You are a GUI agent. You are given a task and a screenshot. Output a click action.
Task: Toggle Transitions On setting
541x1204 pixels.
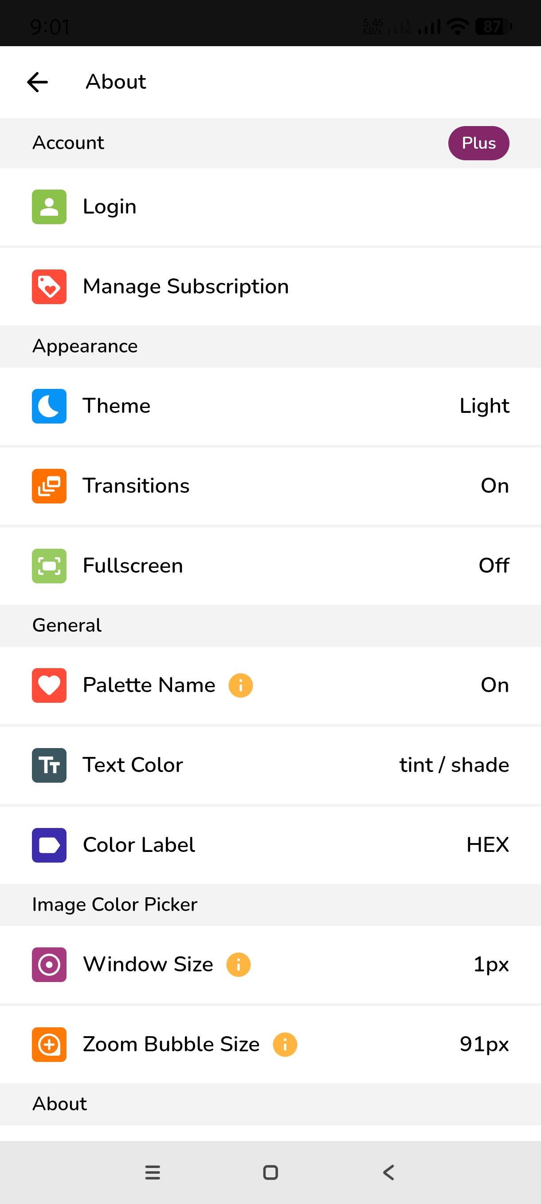(494, 486)
